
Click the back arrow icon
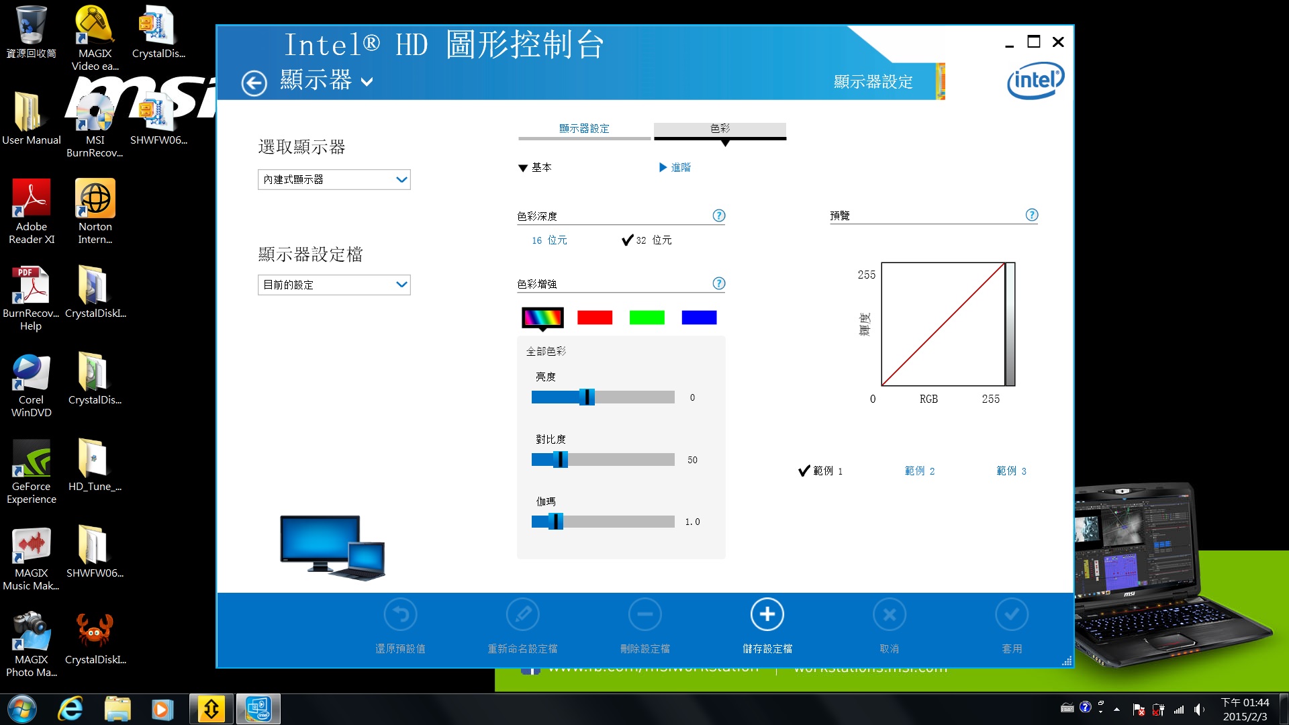pos(254,83)
